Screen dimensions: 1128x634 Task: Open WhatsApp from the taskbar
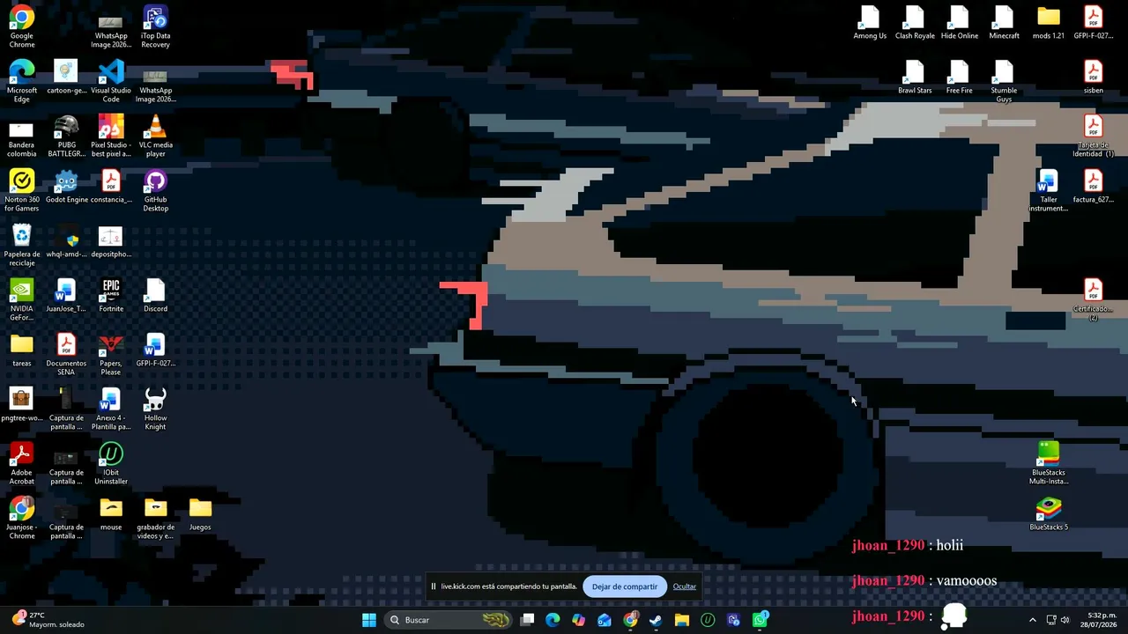click(x=760, y=620)
